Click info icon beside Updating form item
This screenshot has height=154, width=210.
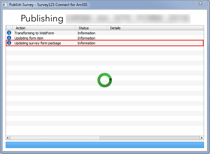(9, 38)
